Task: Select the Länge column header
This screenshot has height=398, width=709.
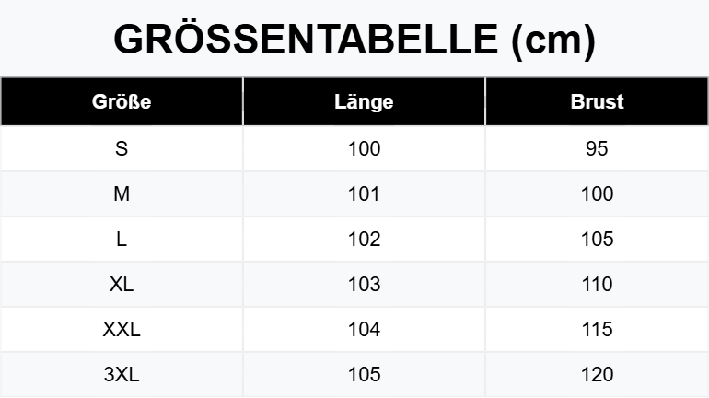Action: (364, 101)
